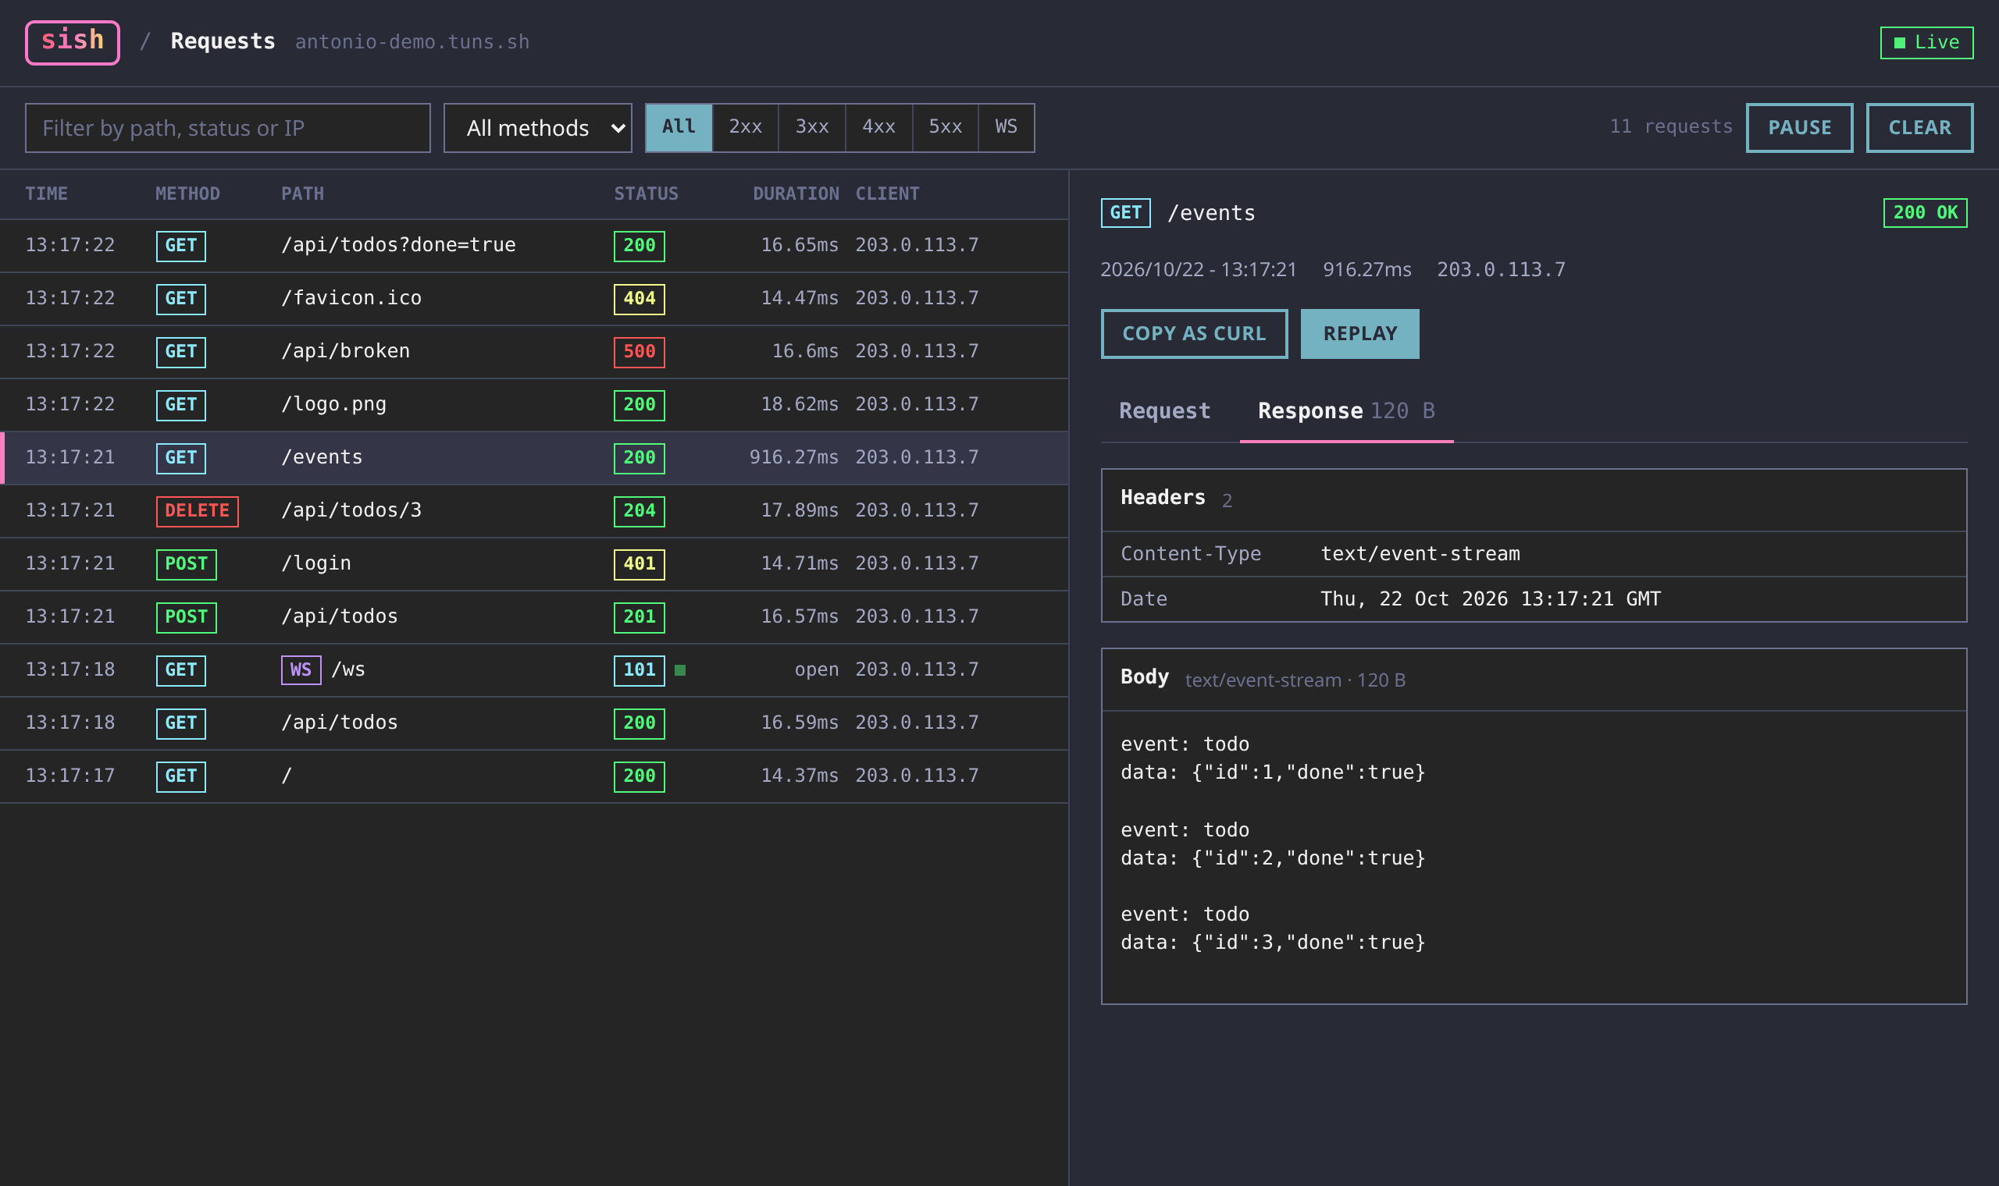Select the /logo.png request row
This screenshot has height=1186, width=1999.
(x=534, y=405)
